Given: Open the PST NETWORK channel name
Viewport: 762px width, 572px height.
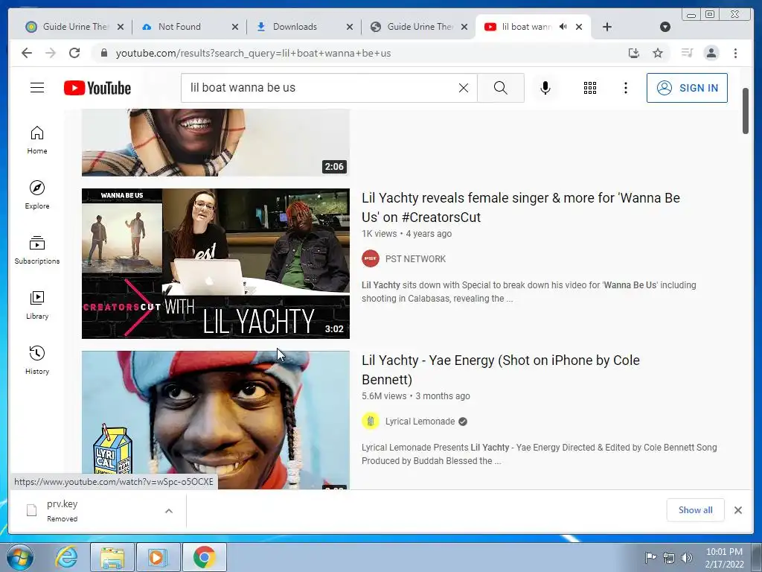Looking at the screenshot, I should 415,258.
